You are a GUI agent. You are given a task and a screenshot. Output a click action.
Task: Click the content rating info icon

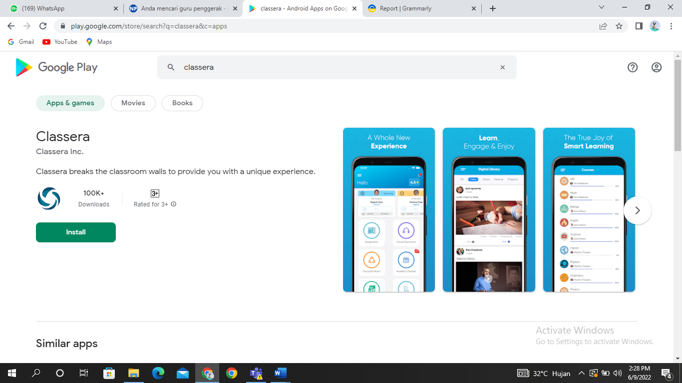click(174, 204)
